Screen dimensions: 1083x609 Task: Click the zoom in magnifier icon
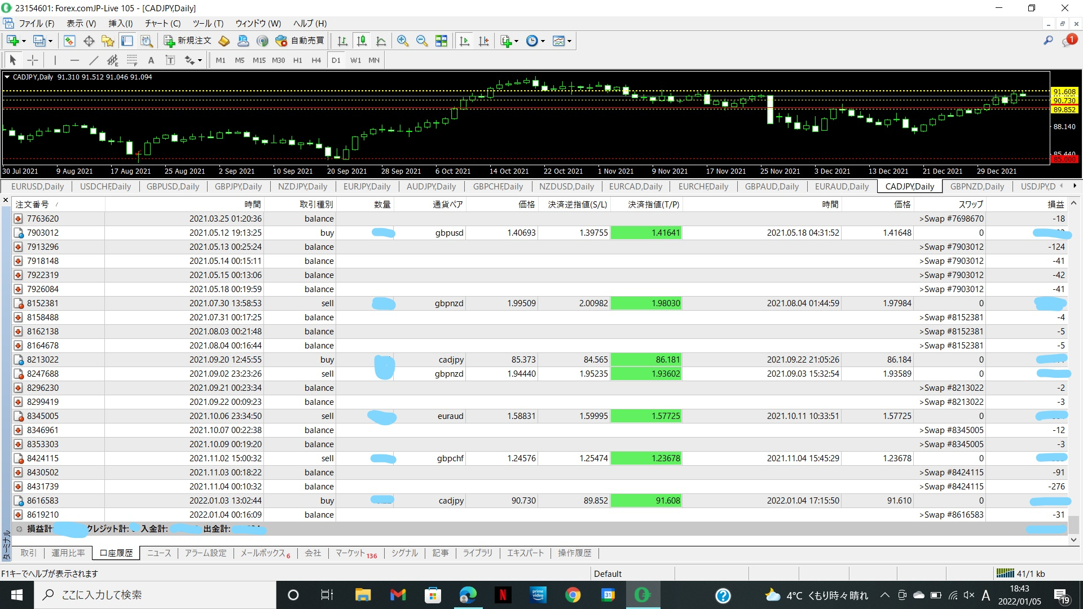tap(402, 41)
